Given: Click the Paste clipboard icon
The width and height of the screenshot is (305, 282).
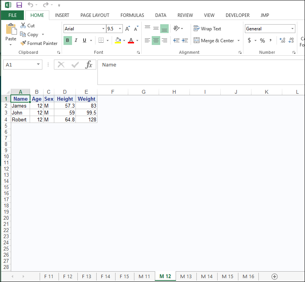Looking at the screenshot, I should pyautogui.click(x=11, y=29).
